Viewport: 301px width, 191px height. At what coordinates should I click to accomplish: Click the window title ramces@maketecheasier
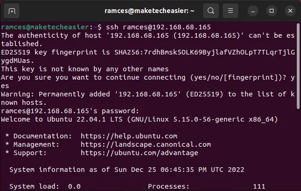click(149, 11)
